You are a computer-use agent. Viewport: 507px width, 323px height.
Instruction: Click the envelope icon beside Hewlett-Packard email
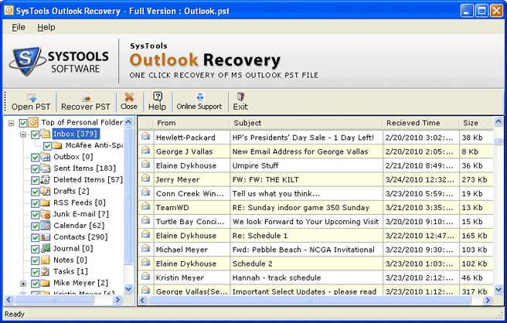[x=145, y=137]
